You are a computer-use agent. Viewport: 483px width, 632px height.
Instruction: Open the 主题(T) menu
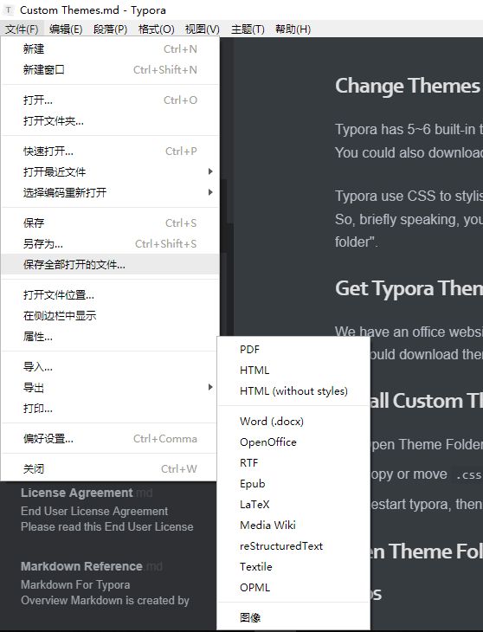248,29
